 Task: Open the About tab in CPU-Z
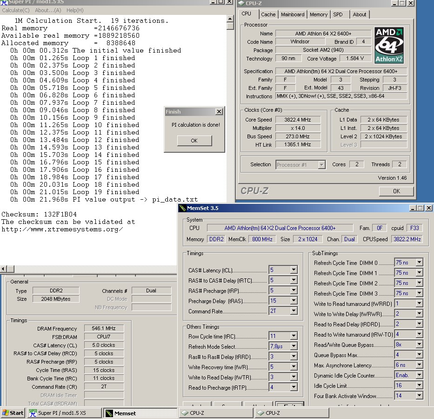(x=359, y=14)
